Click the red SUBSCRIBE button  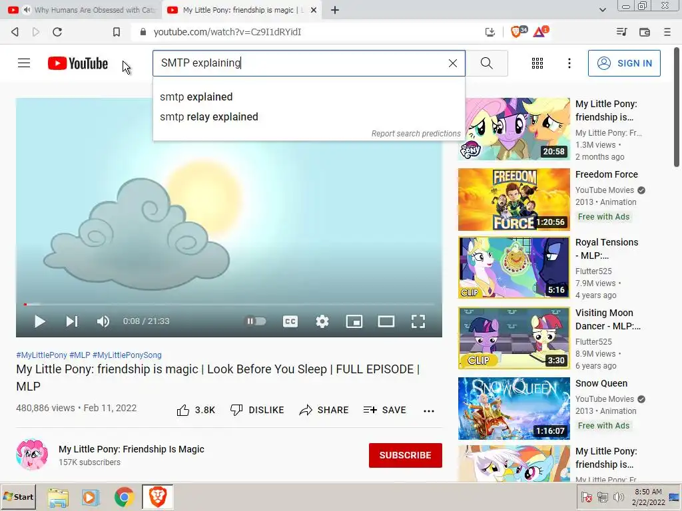coord(406,455)
